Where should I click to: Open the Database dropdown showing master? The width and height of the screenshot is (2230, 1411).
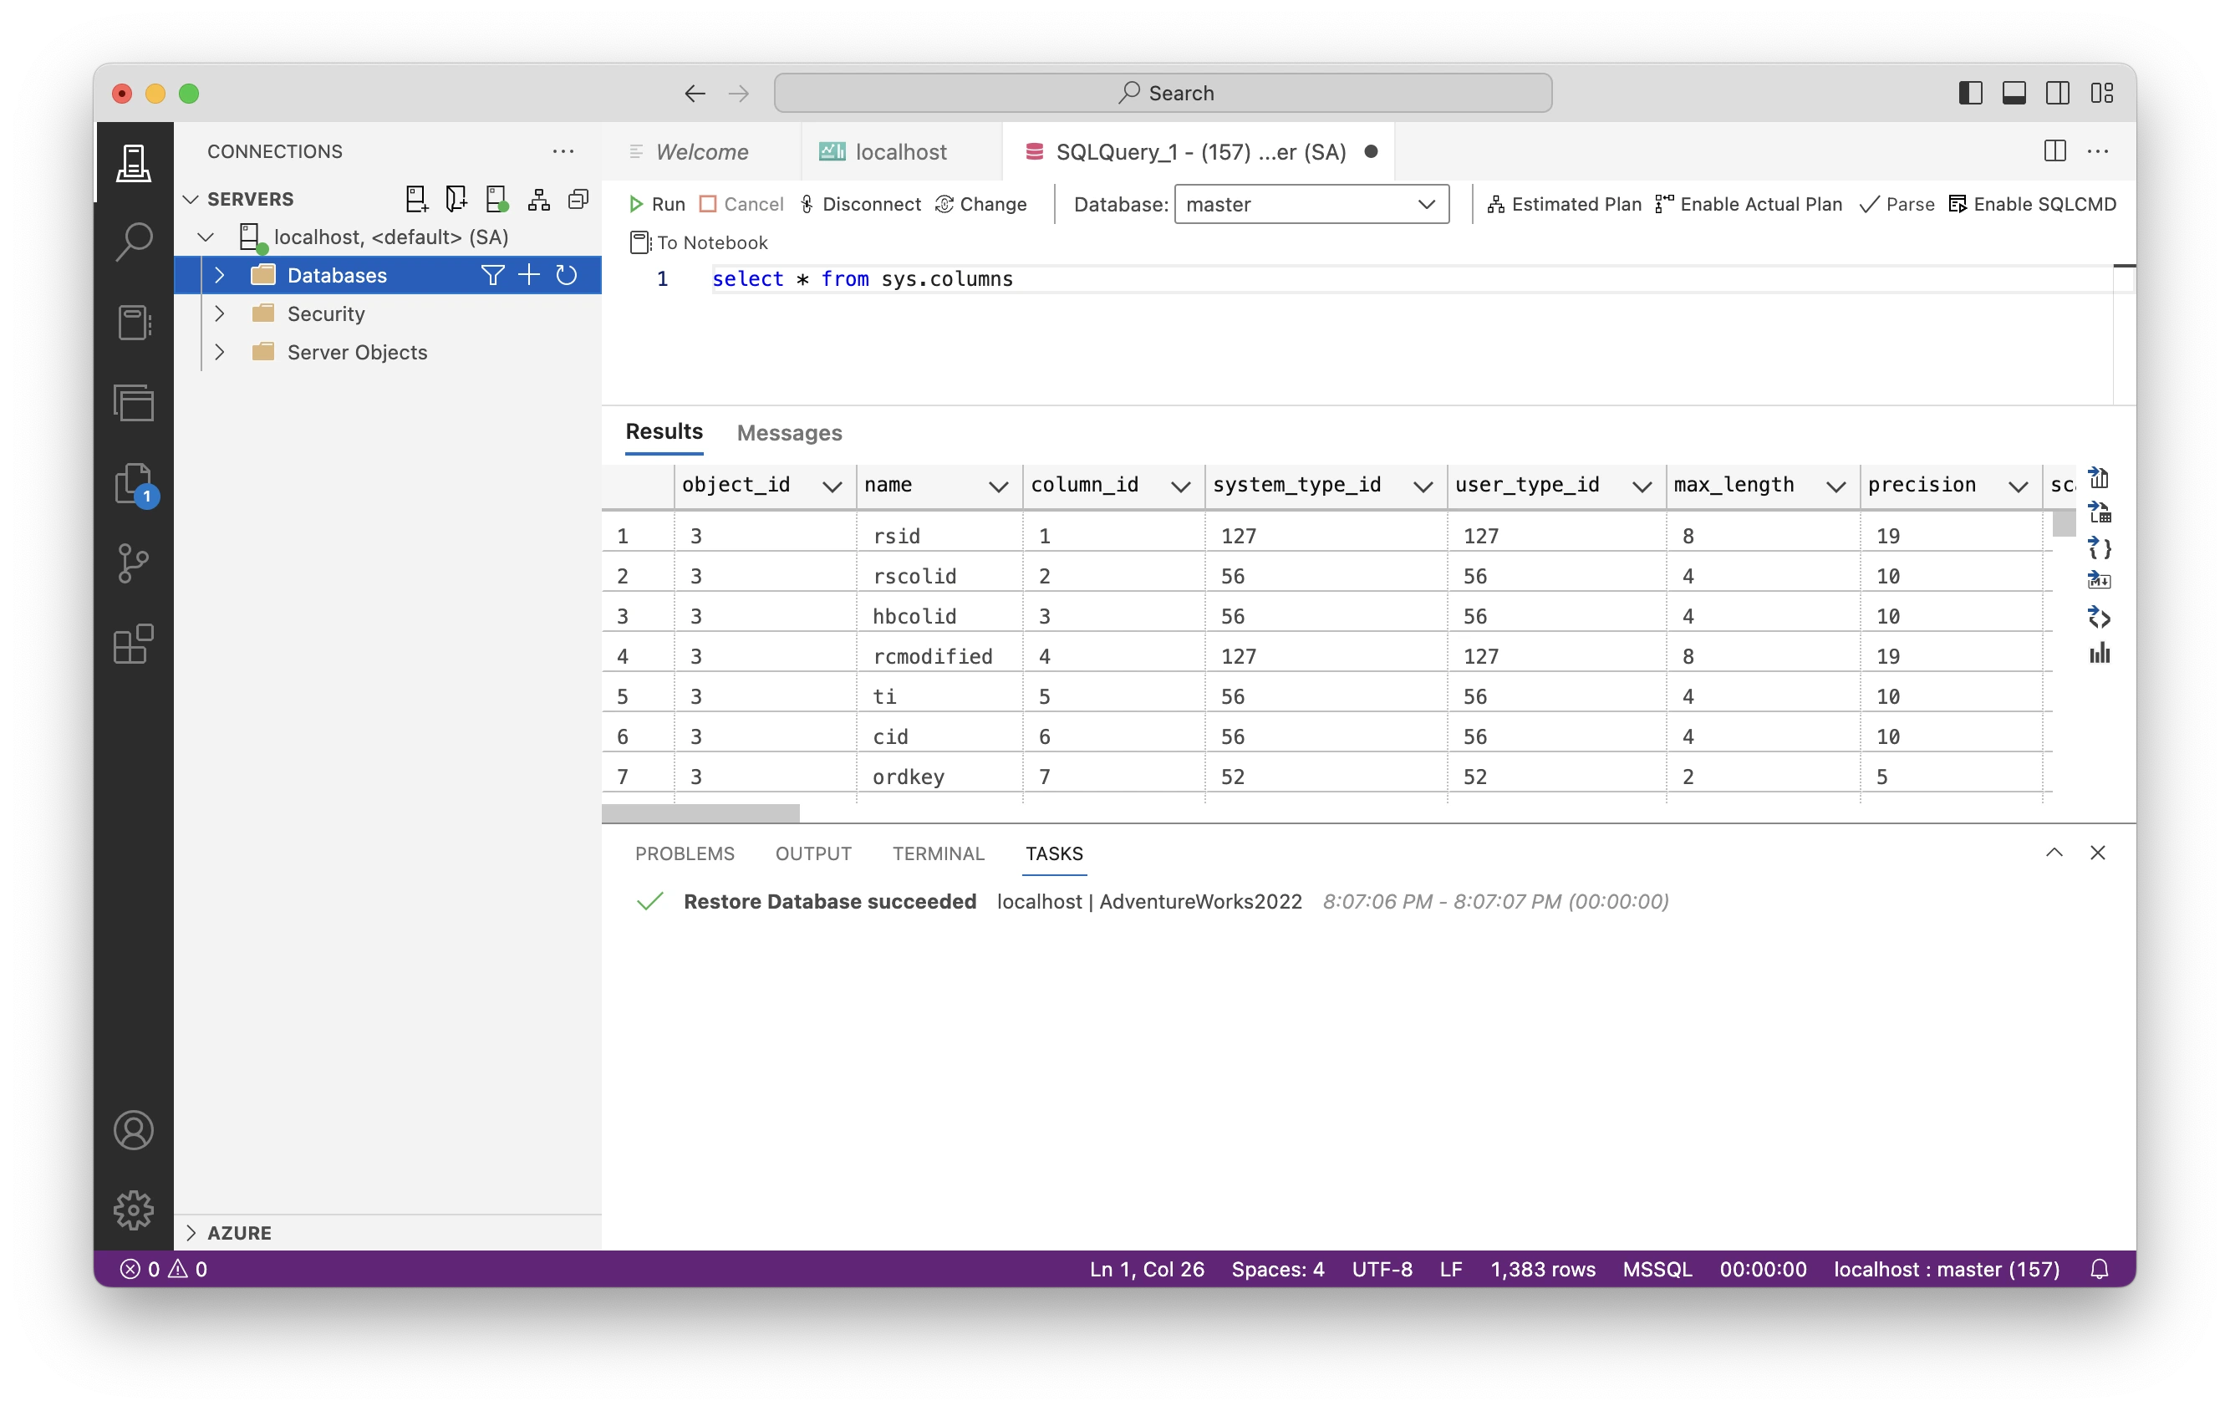1311,205
